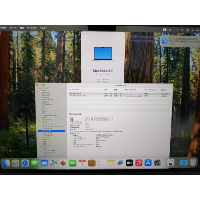Select NVMExpress in the sidebar
This screenshot has height=200, width=200.
click(x=47, y=104)
